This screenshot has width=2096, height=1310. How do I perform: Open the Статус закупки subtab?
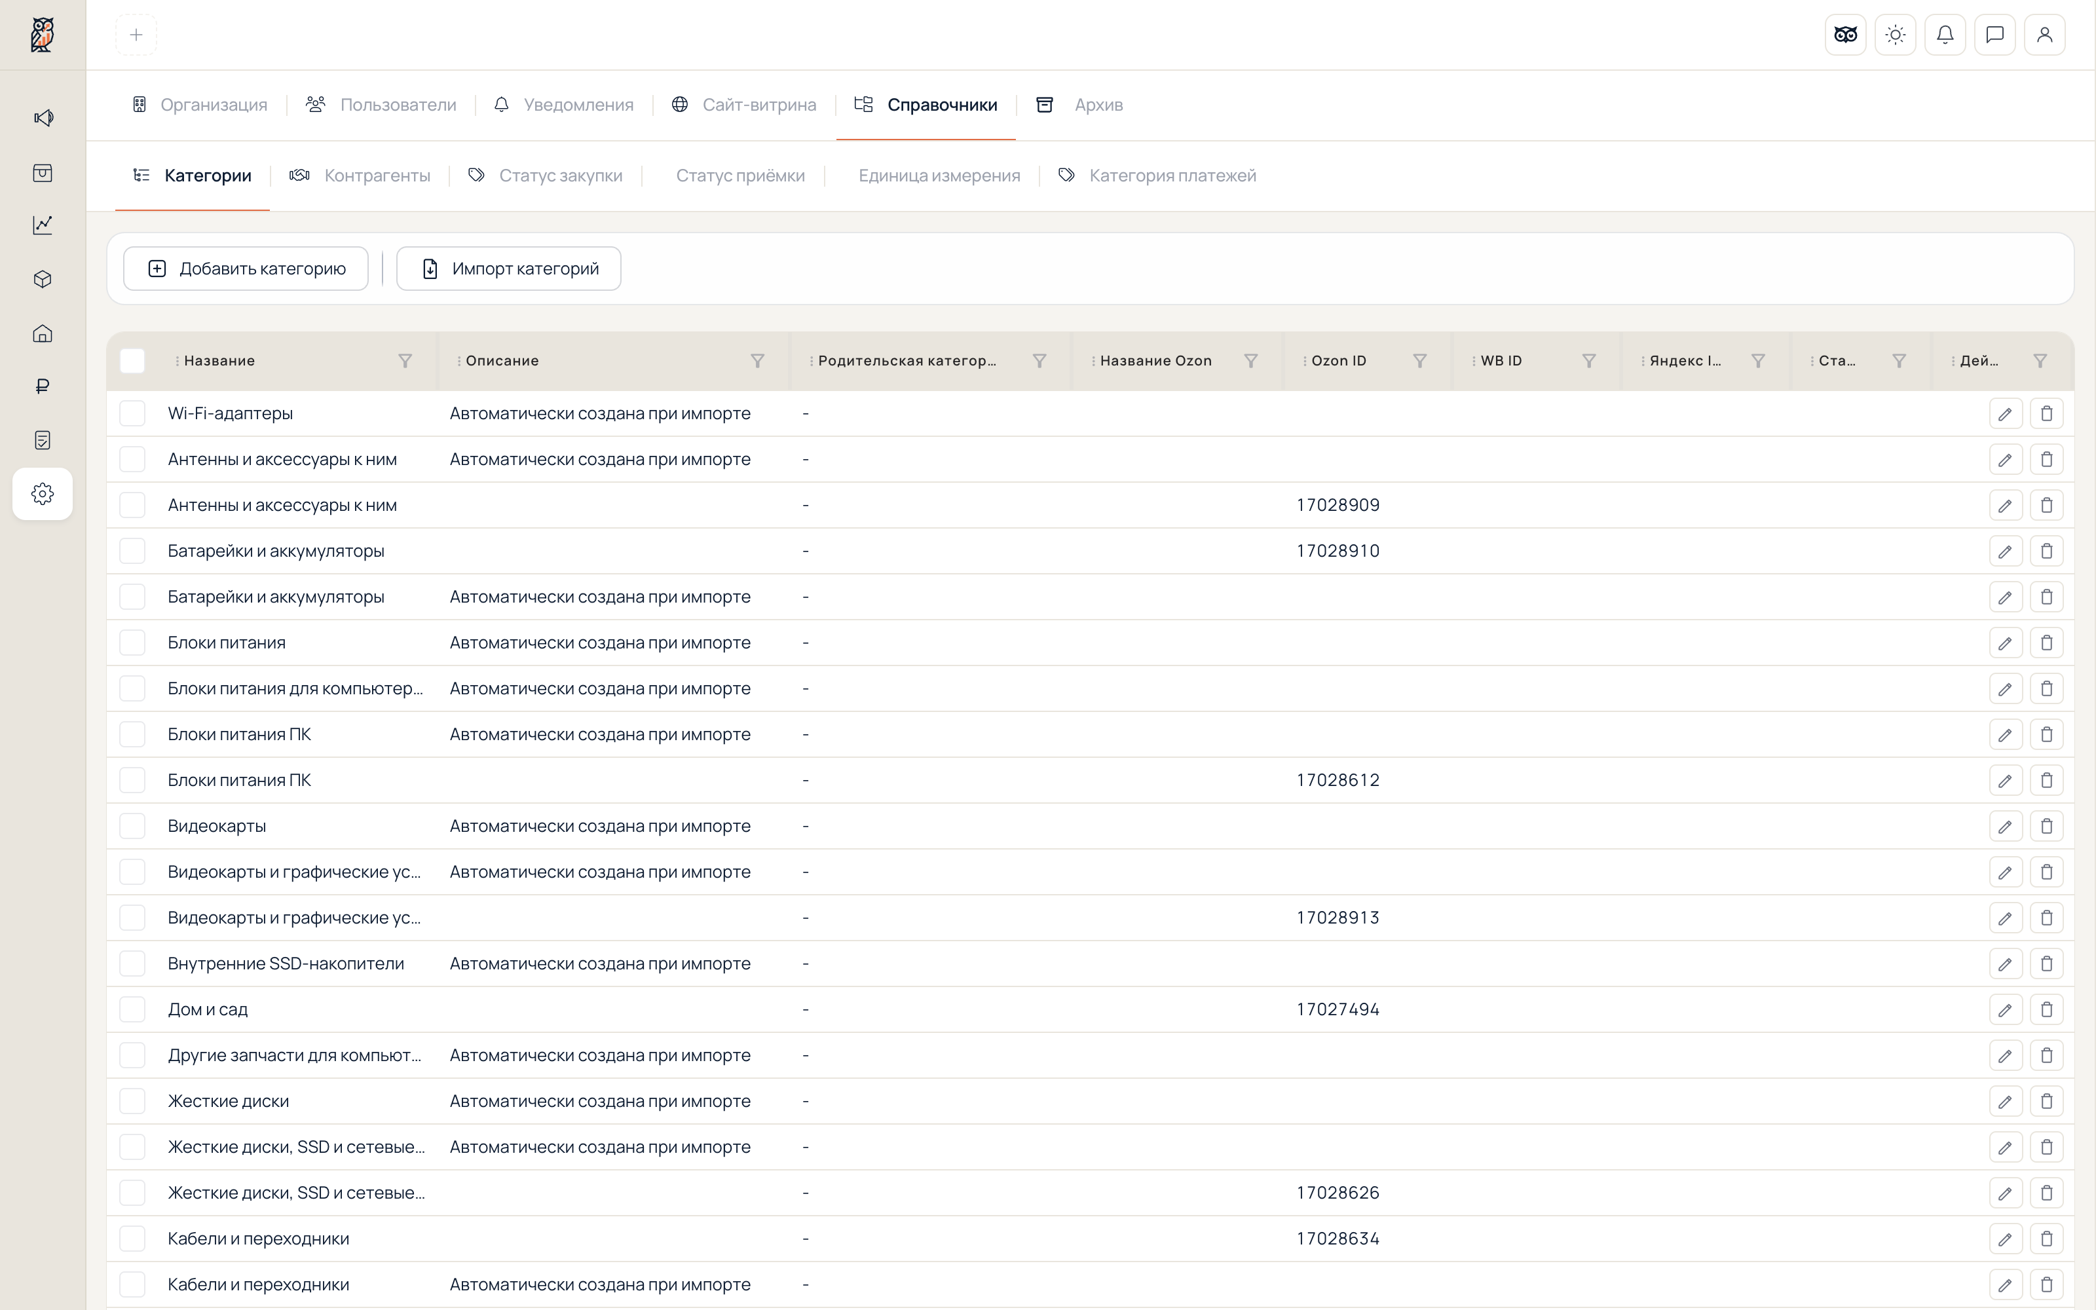coord(546,176)
